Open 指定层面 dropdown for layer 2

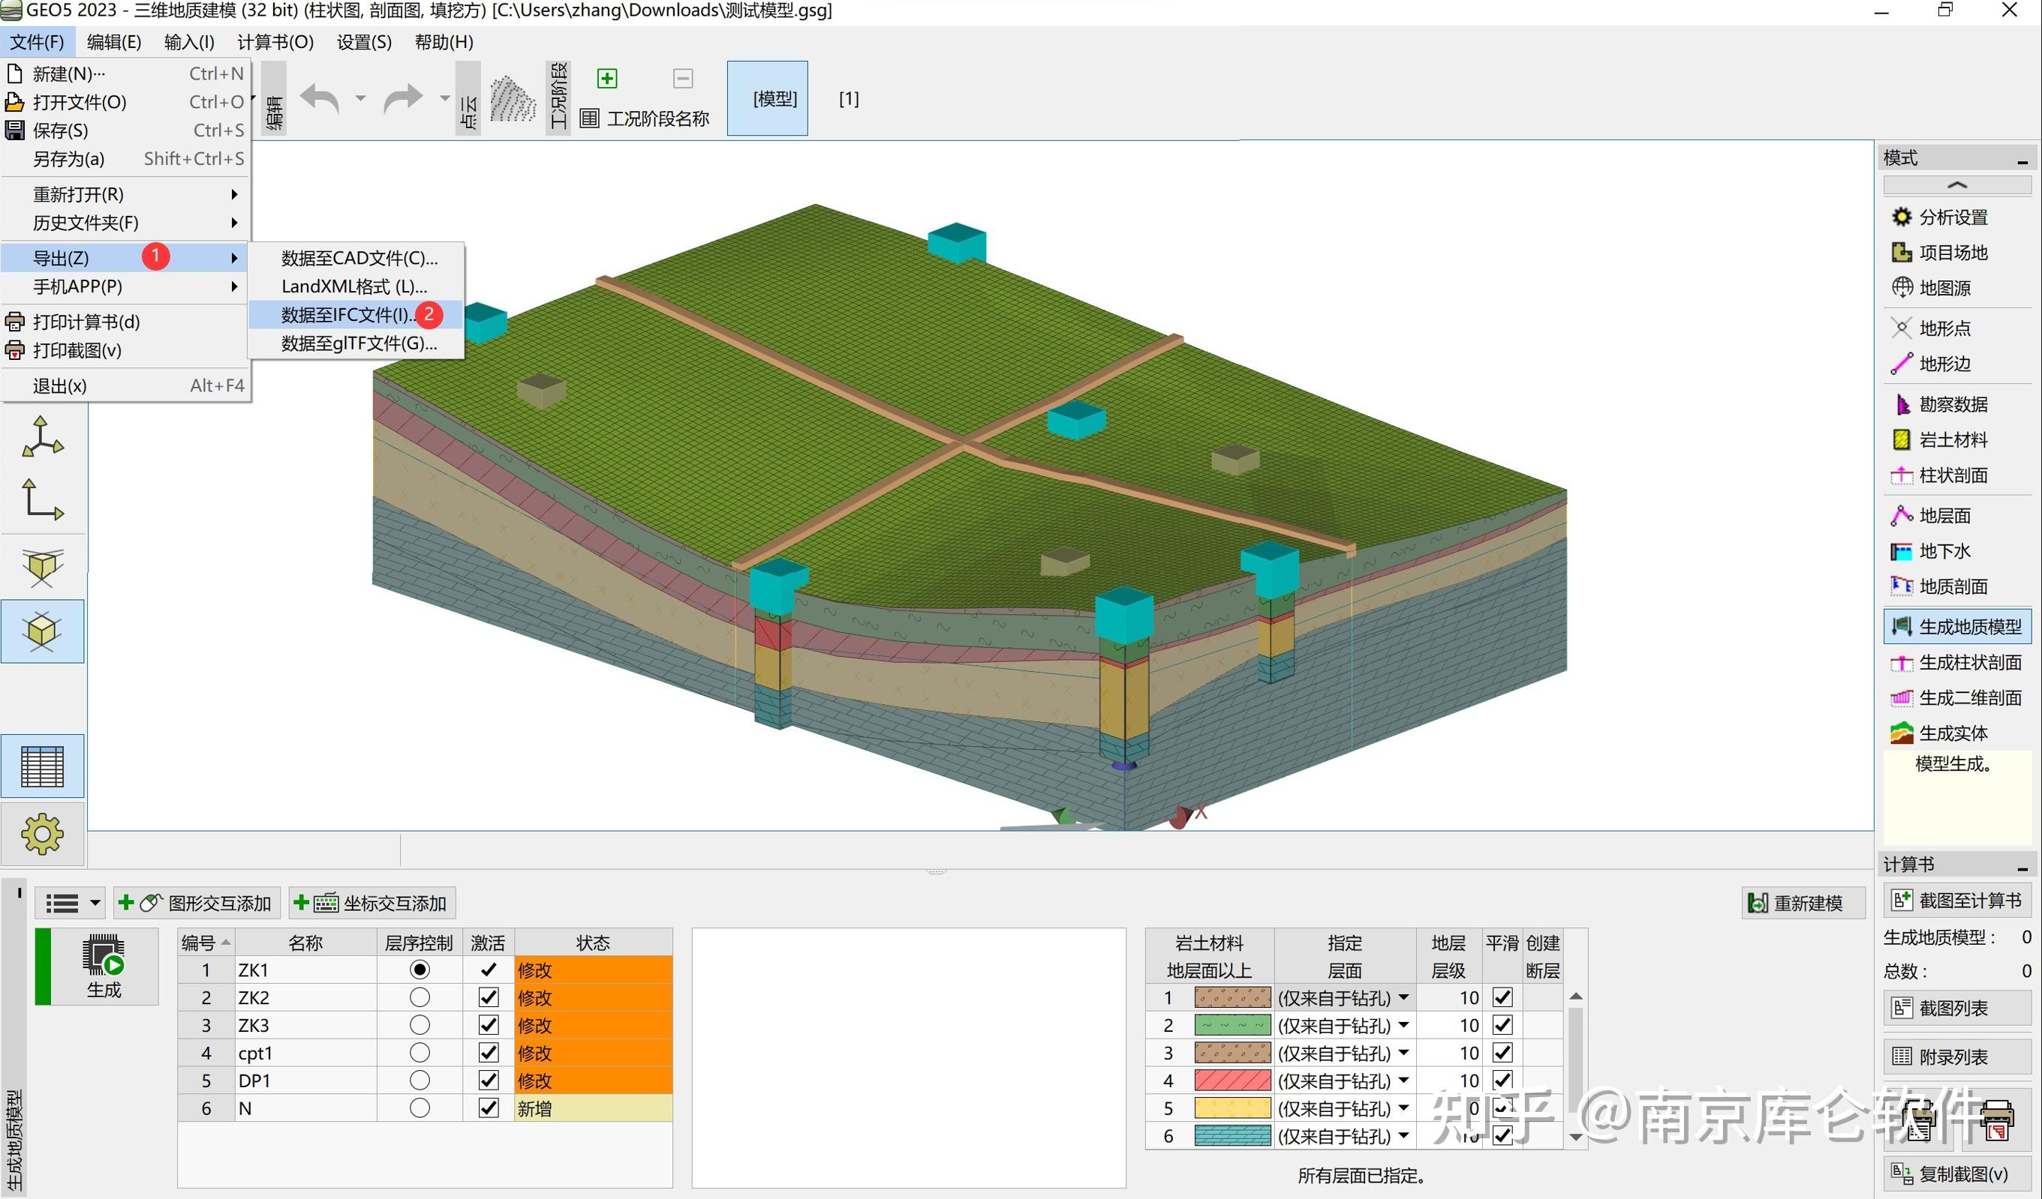(1403, 1025)
